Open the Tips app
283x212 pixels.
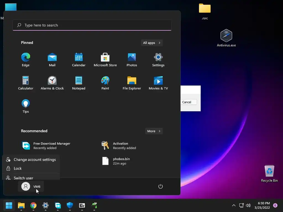(26, 106)
